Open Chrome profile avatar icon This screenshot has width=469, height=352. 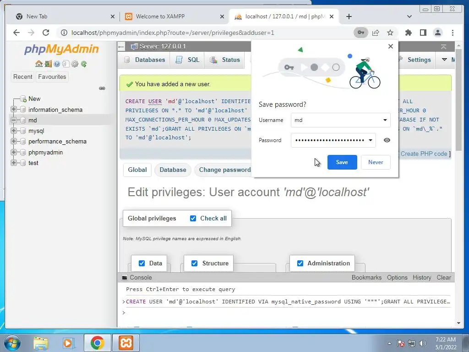[437, 33]
